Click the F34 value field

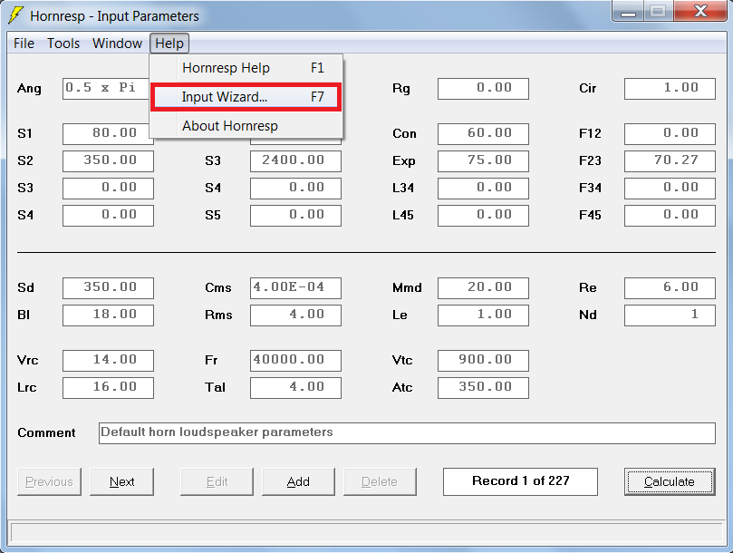click(670, 188)
